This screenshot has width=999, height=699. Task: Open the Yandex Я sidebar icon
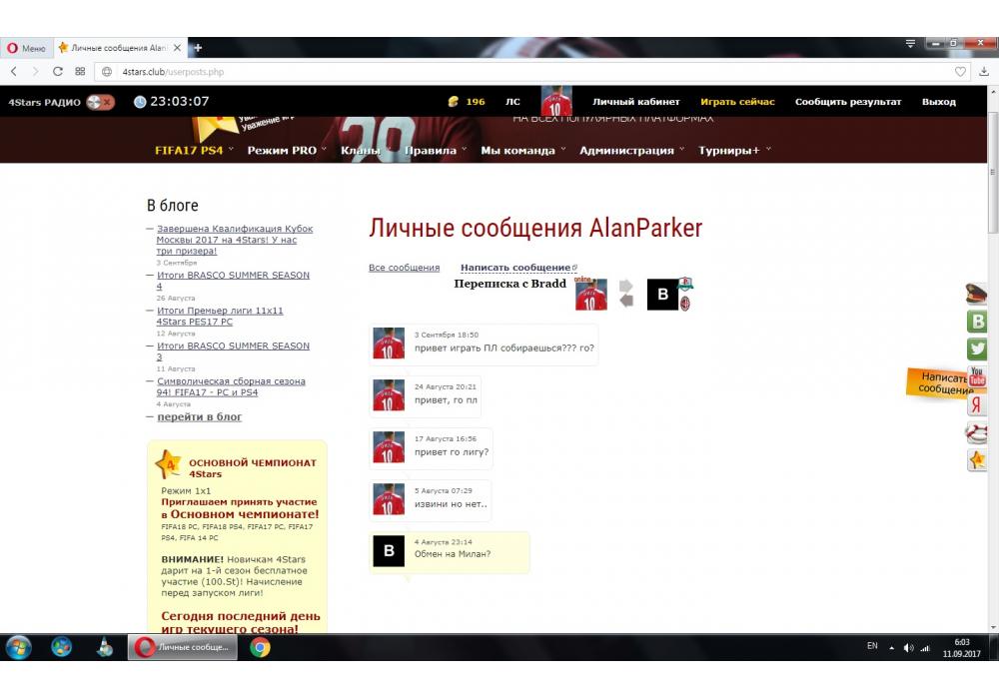click(977, 404)
